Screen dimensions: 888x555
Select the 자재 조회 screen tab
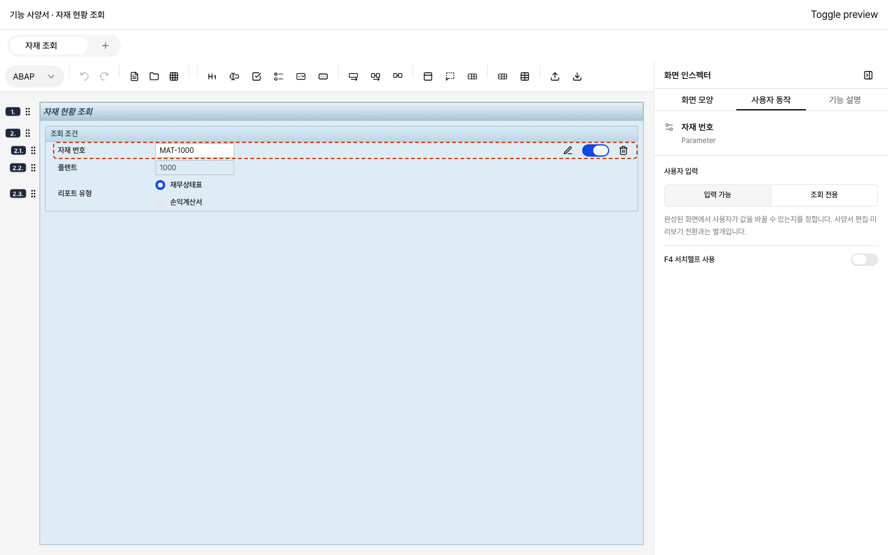click(48, 46)
